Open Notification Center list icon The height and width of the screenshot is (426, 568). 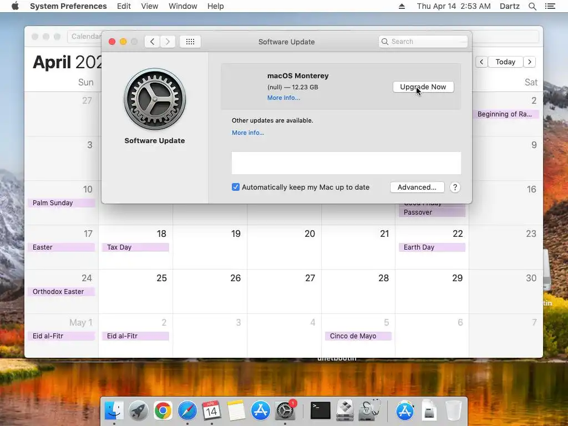click(550, 6)
